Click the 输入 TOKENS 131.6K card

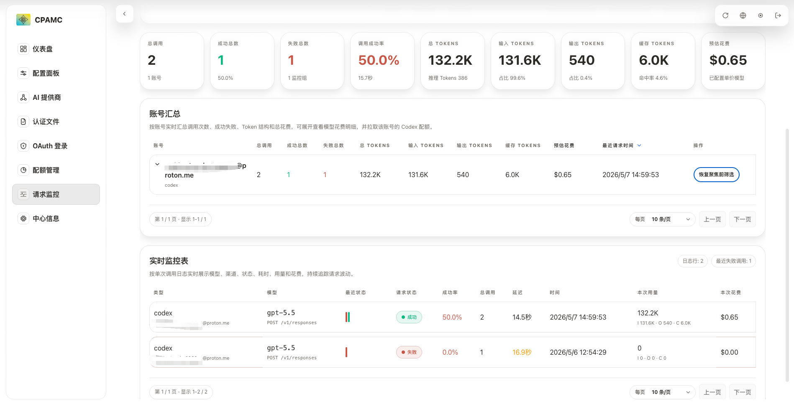[x=523, y=61]
